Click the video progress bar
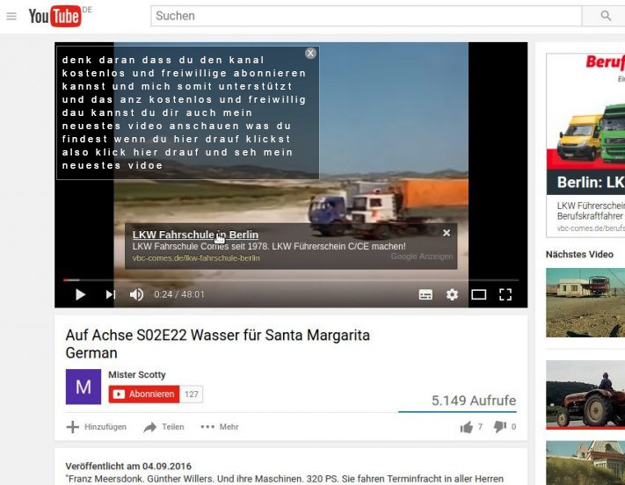 [290, 279]
